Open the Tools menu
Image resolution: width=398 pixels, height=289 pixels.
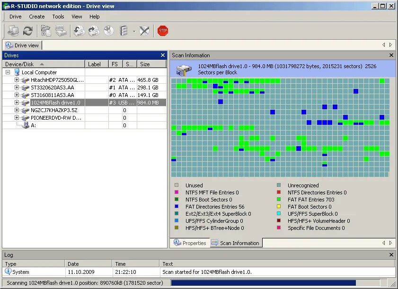point(58,17)
